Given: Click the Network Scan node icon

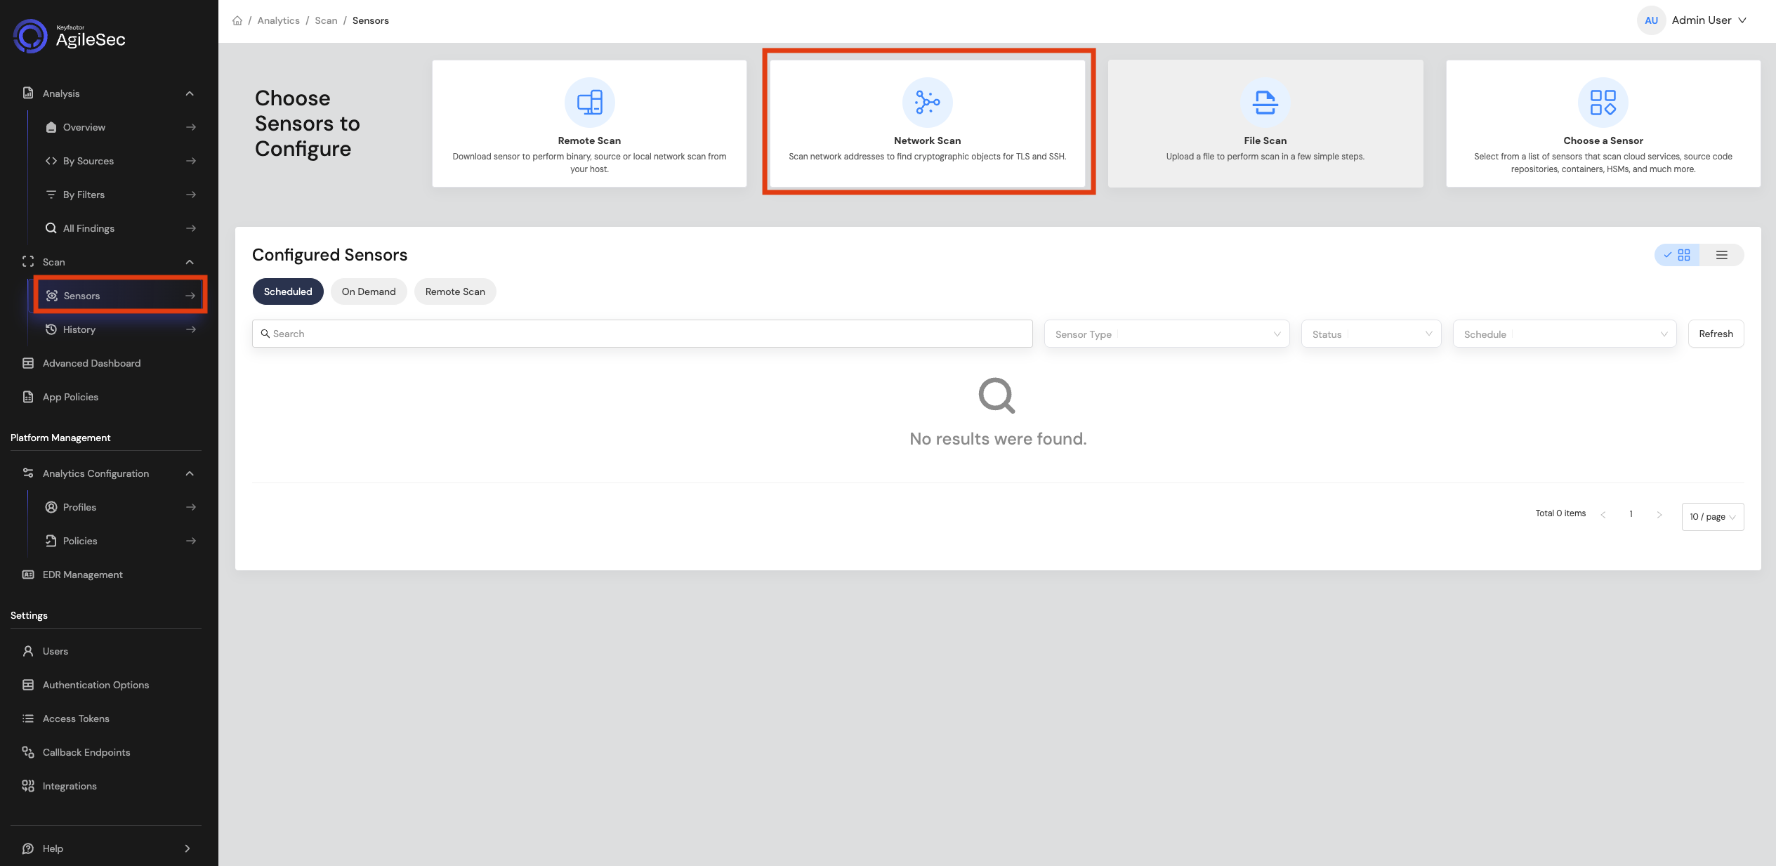Looking at the screenshot, I should click(x=927, y=103).
